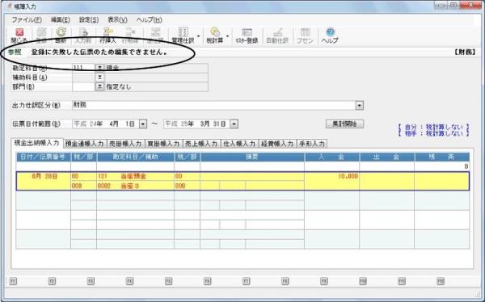Viewport: 485px width, 302px height.
Task: Open the 表示(V) menu
Action: tap(117, 19)
